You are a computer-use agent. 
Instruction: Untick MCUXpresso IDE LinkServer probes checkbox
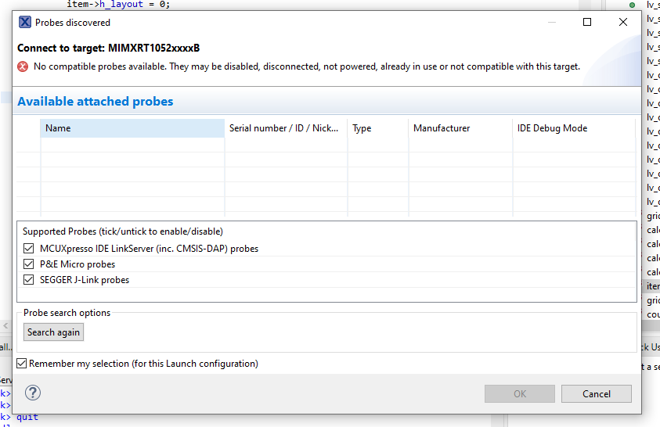29,249
